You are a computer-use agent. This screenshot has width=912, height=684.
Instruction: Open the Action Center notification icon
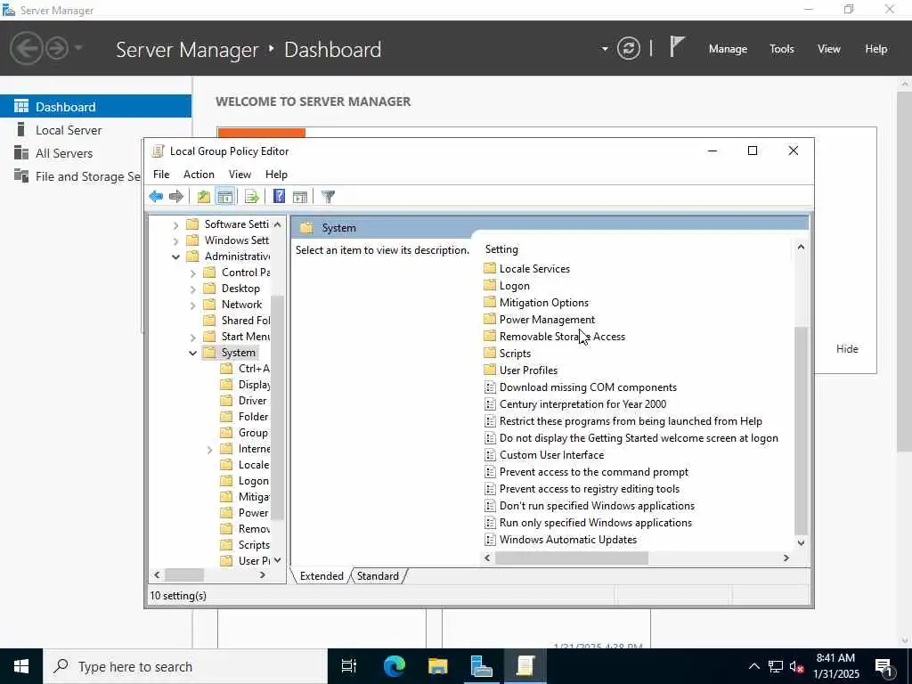point(883,666)
